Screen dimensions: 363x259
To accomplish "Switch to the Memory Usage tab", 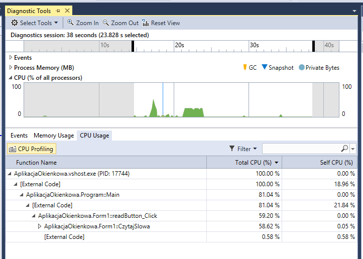I will [x=54, y=136].
